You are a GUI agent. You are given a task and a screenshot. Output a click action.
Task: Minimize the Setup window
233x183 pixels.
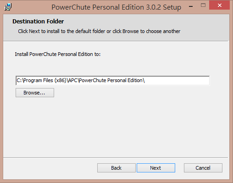tap(191, 6)
